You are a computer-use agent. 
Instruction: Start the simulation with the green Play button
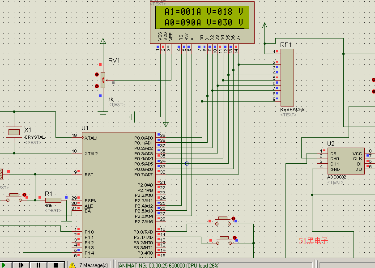coord(4,265)
